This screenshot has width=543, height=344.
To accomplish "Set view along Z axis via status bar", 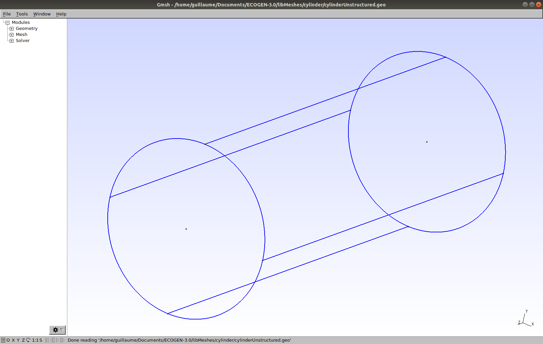I will tap(23, 340).
